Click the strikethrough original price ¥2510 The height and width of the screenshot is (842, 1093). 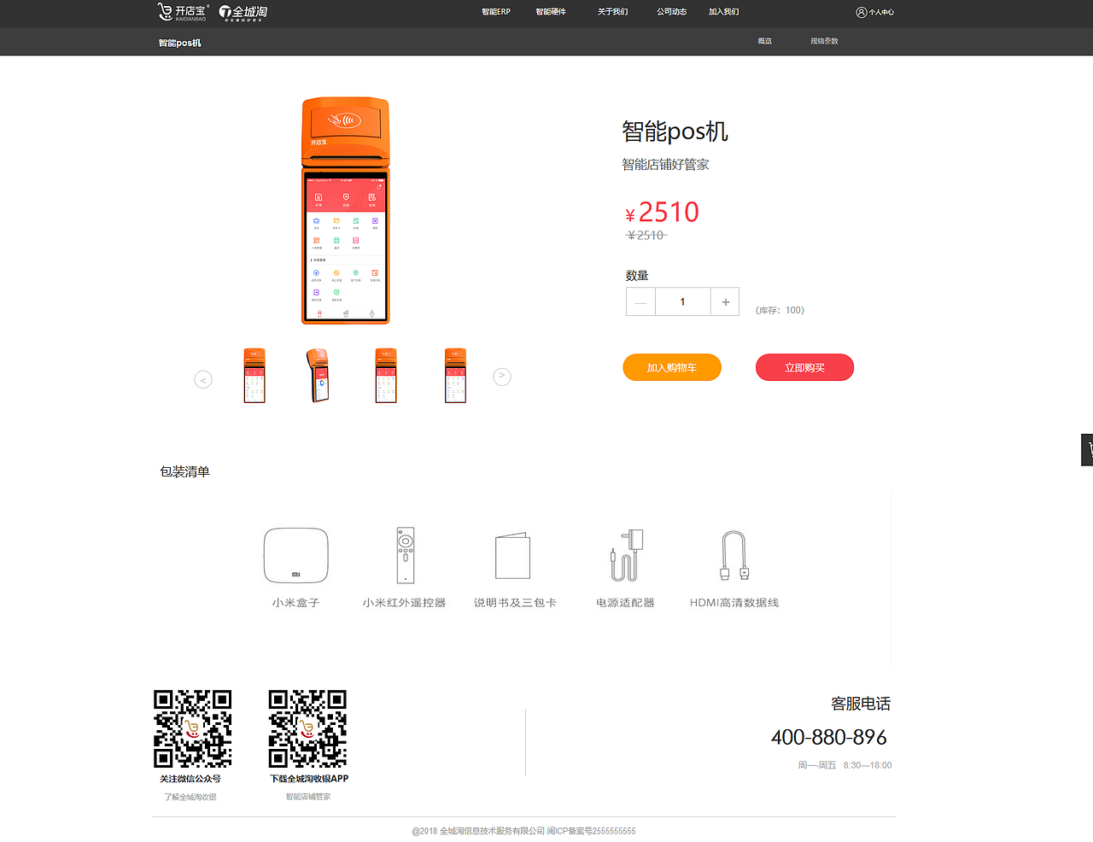coord(646,236)
